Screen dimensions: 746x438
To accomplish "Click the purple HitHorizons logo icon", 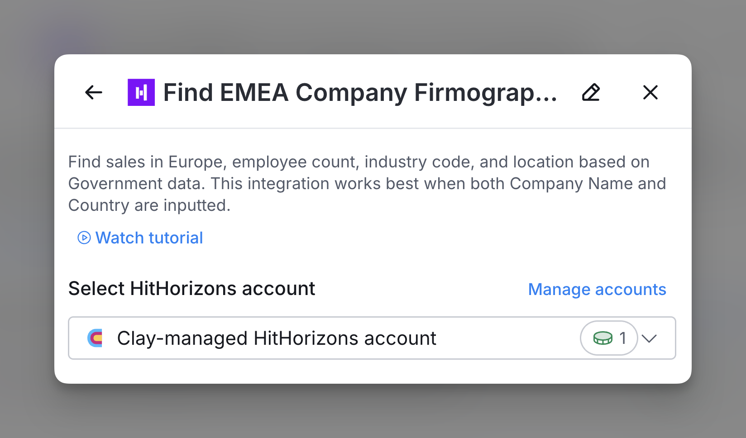I will (141, 92).
